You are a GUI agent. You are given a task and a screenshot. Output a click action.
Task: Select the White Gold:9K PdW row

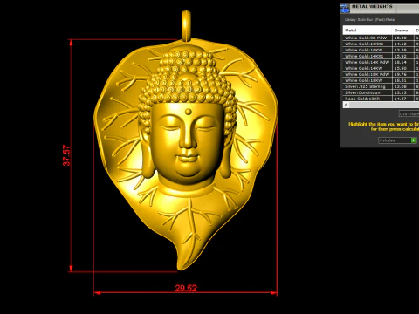coord(381,38)
